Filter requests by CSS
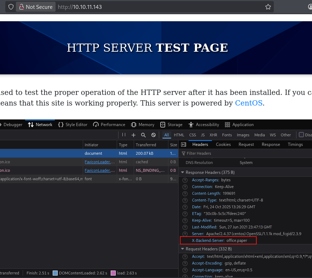The width and height of the screenshot is (312, 278). pyautogui.click(x=192, y=135)
